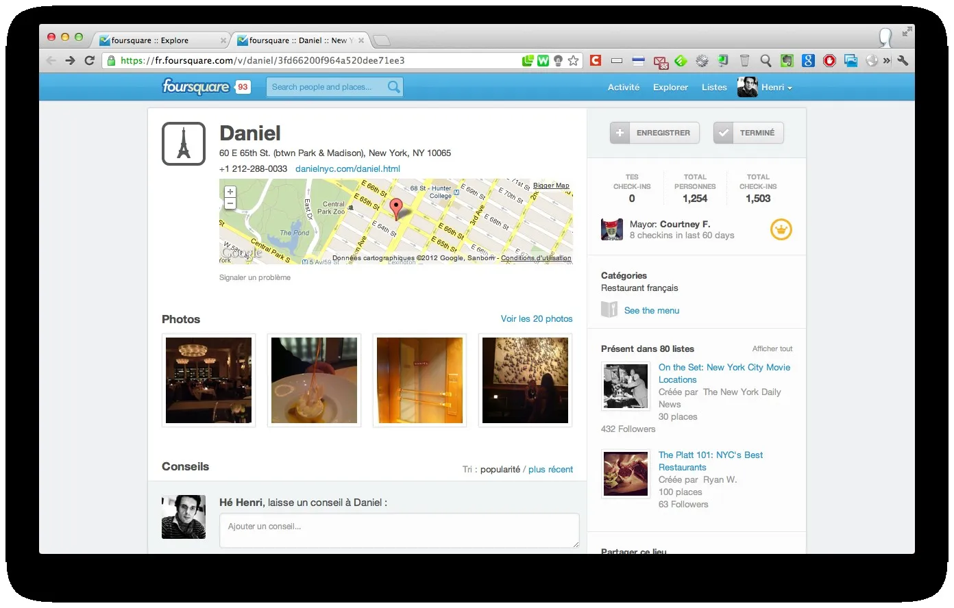Click the mayor crown badge icon
954x608 pixels.
tap(781, 229)
